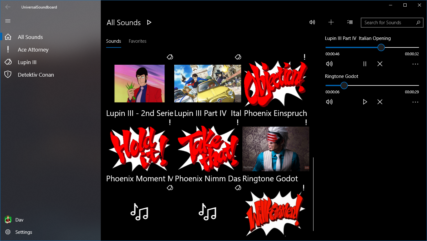Play Phoenix Nimm Das Take that sound
Viewport: 427px width, 241px height.
pyautogui.click(x=208, y=149)
